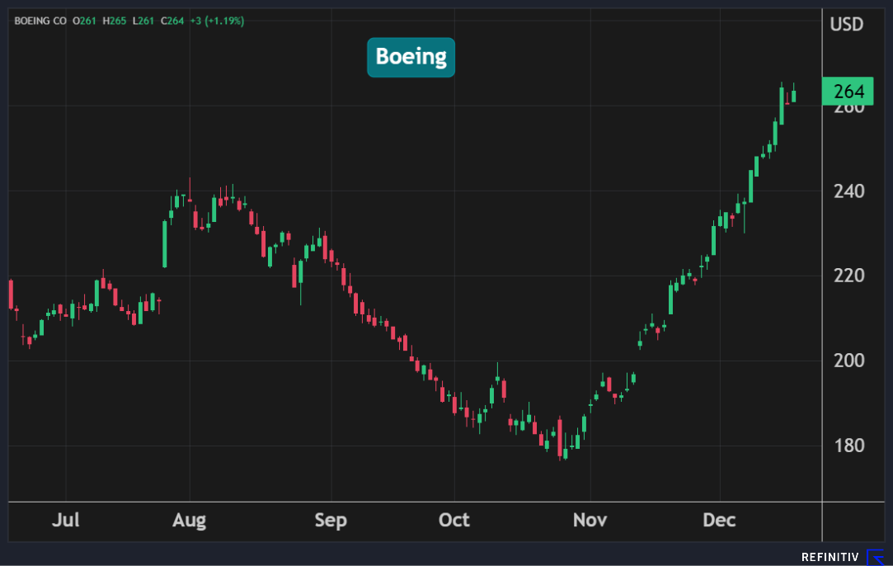This screenshot has height=566, width=893.
Task: Click the Oct label on time axis
Action: 454,521
